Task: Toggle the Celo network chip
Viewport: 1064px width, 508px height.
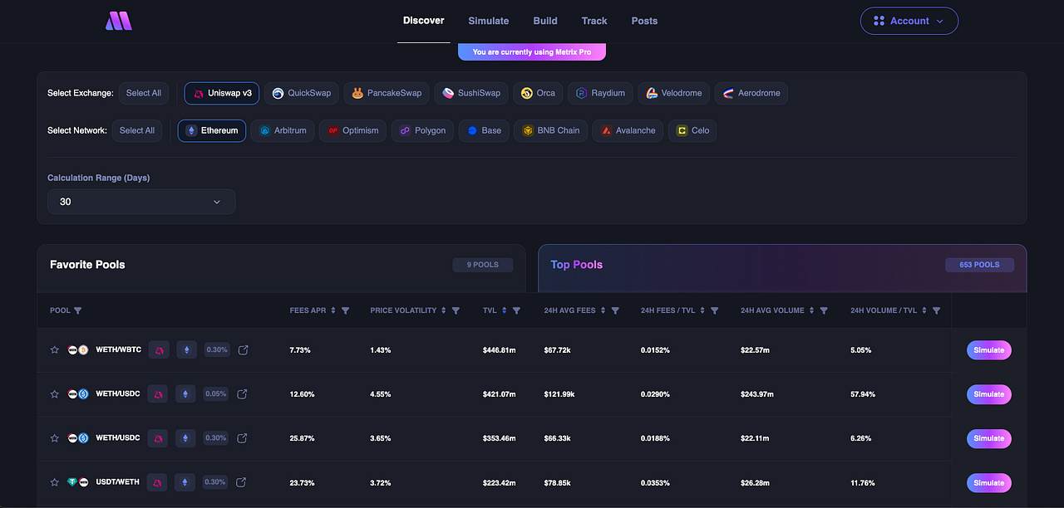Action: coord(692,130)
